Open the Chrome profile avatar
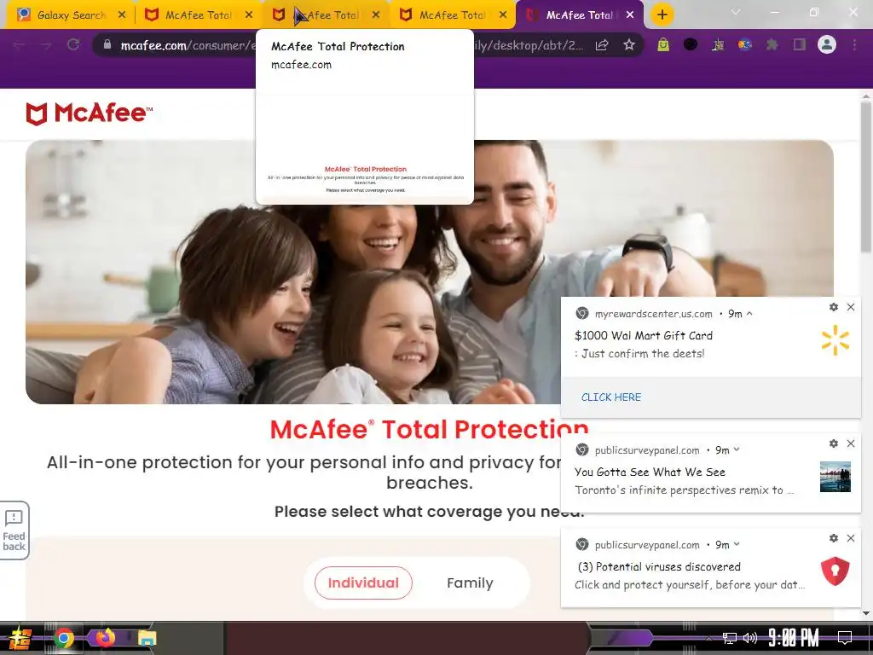The height and width of the screenshot is (655, 873). tap(827, 44)
